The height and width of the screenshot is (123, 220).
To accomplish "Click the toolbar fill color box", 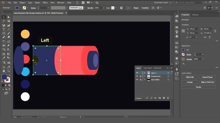I will 4,77.
